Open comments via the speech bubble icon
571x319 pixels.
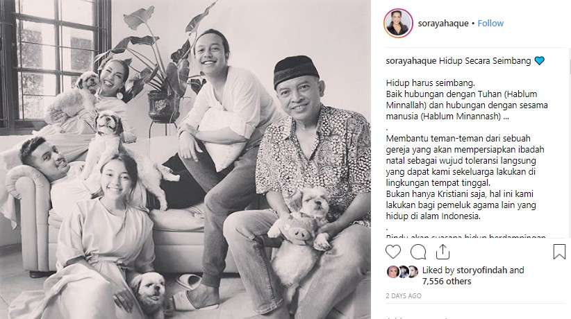tap(418, 252)
